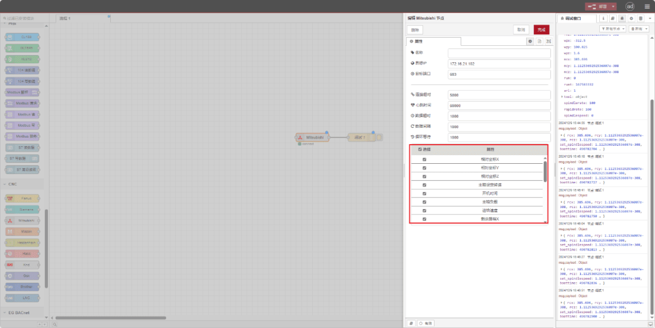Image resolution: width=655 pixels, height=328 pixels.
Task: Open node settings gear icon in editor
Action: pos(529,41)
